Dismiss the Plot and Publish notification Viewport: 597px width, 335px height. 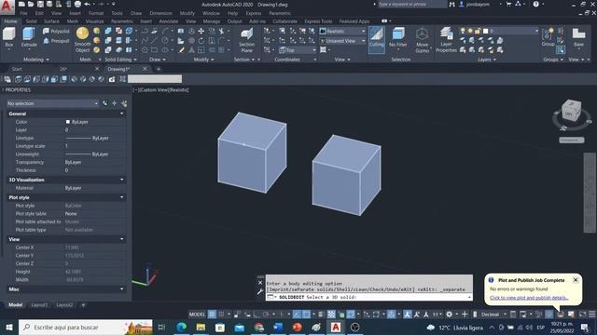click(576, 280)
